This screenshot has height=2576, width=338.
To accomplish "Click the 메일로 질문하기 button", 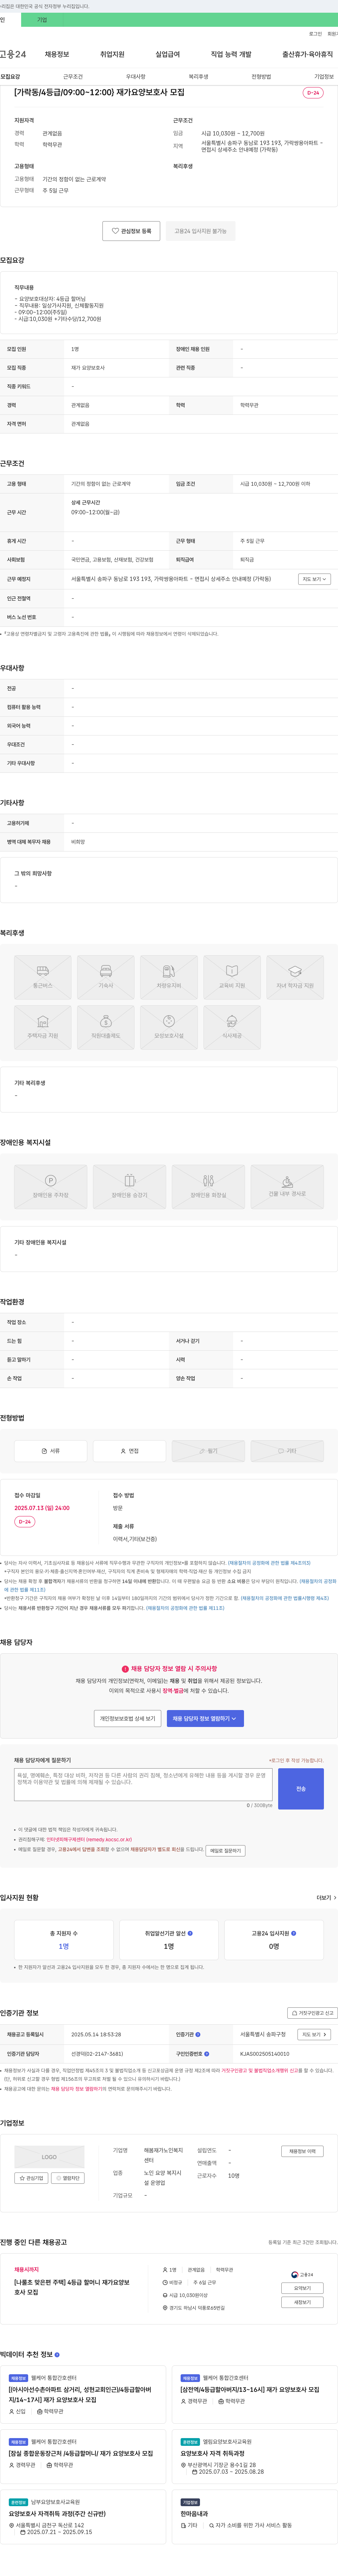I will pyautogui.click(x=225, y=1851).
